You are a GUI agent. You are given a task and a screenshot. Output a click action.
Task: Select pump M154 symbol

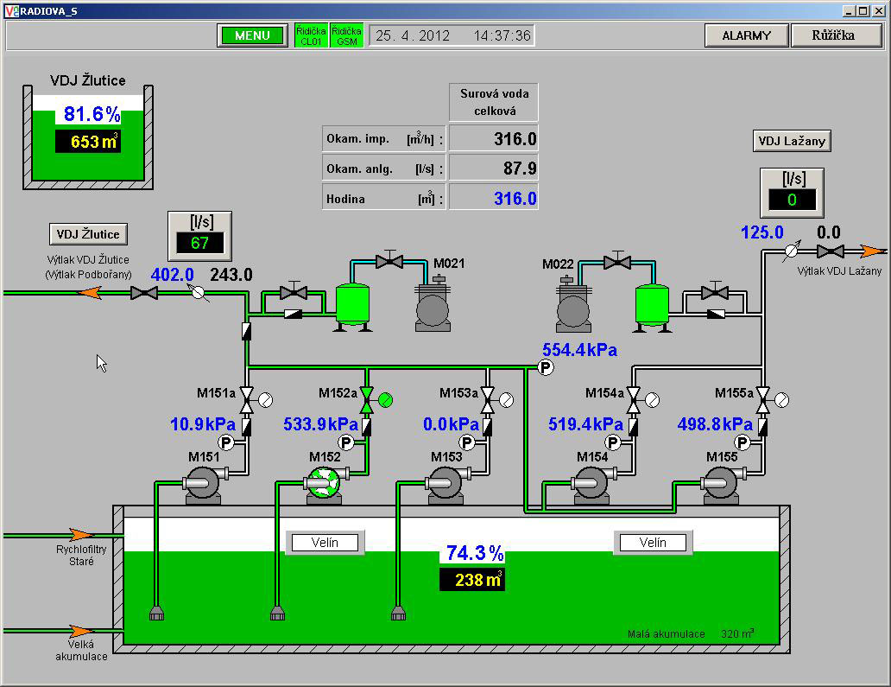point(591,484)
